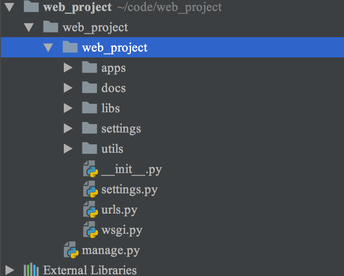Click the folder icon beside libs
Image resolution: width=344 pixels, height=276 pixels.
tap(89, 108)
